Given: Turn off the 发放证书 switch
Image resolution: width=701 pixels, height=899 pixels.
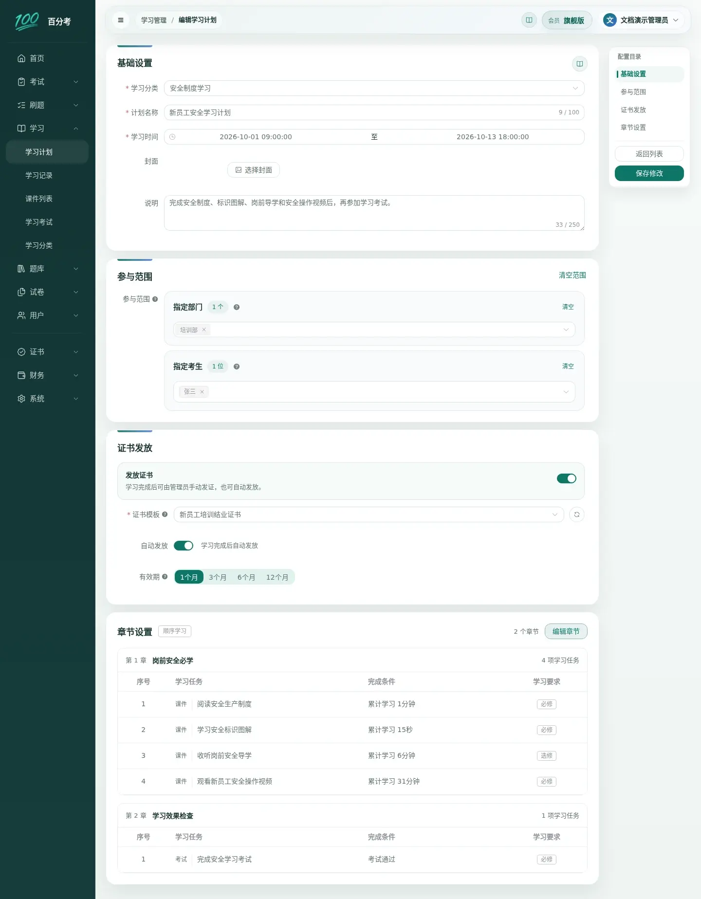Looking at the screenshot, I should click(566, 478).
